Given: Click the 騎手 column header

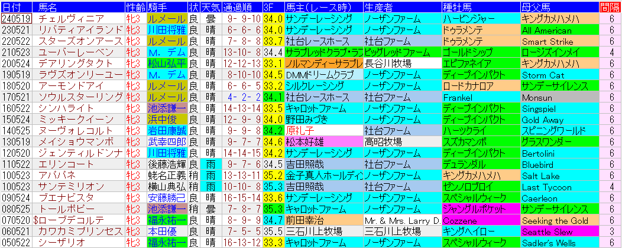Looking at the screenshot, I should pyautogui.click(x=167, y=8).
